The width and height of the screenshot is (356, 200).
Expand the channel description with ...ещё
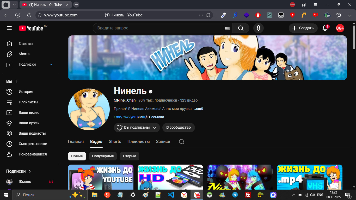198,109
